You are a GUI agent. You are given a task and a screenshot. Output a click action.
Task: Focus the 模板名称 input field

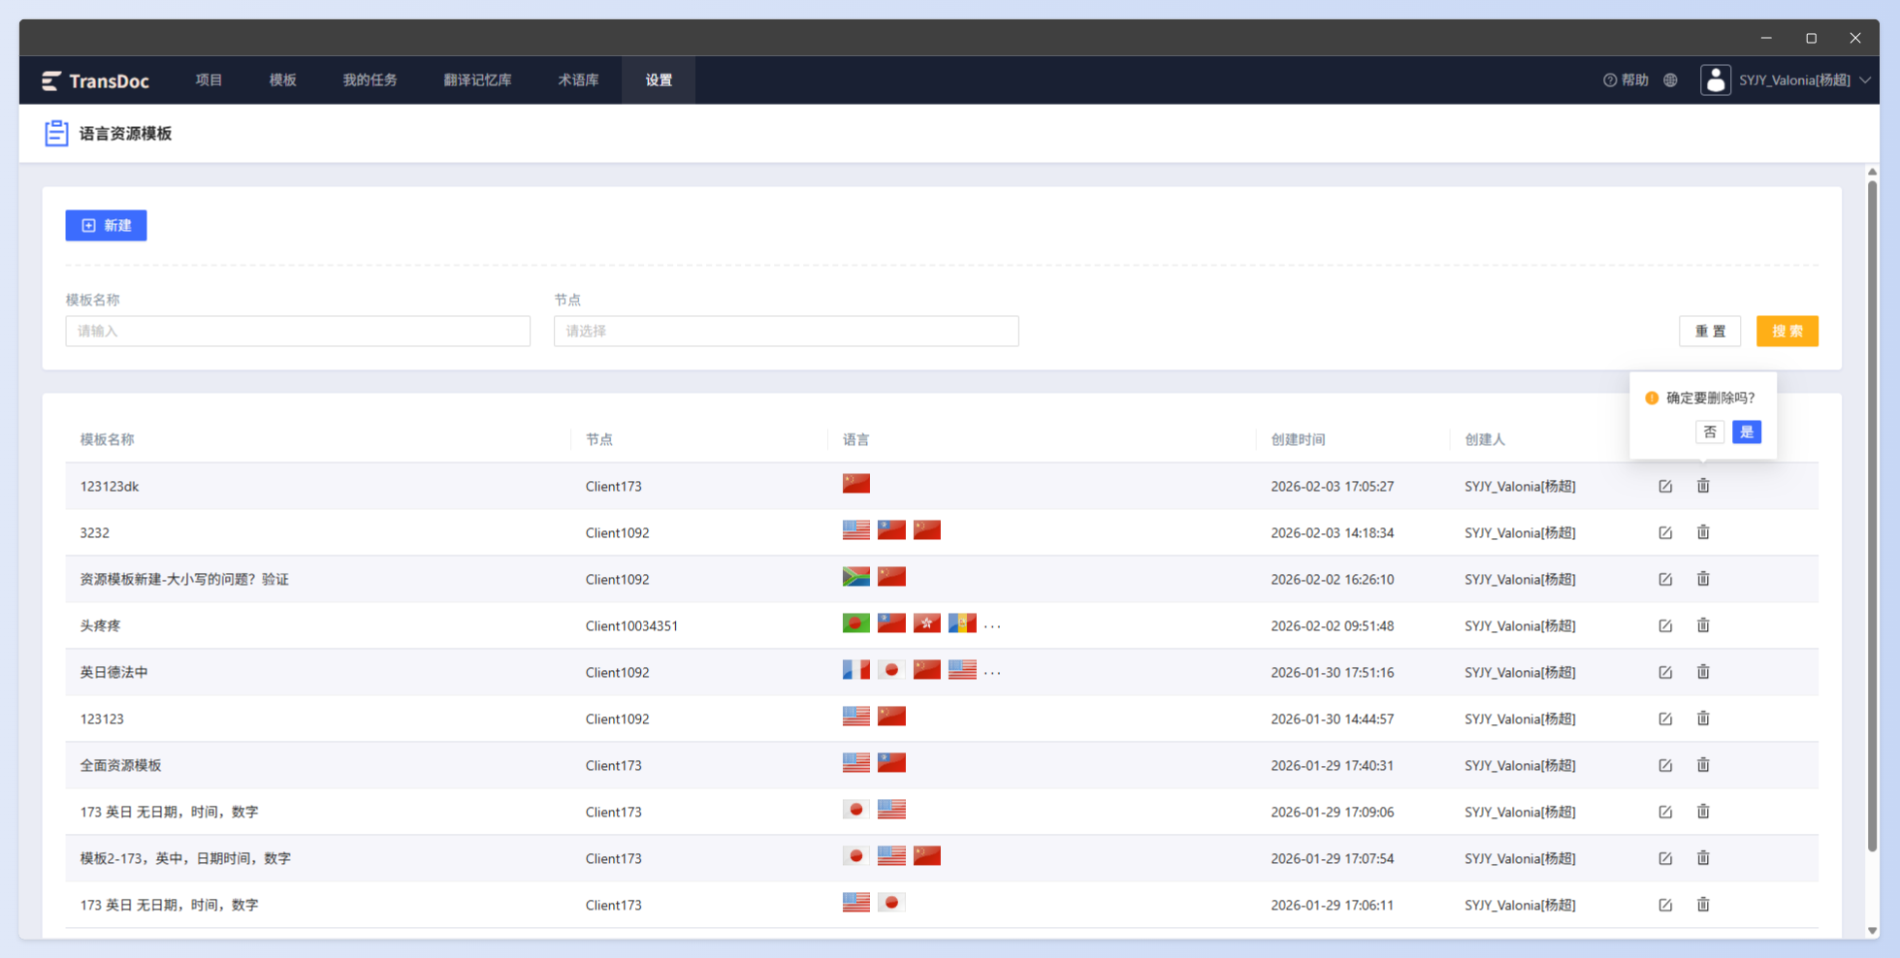pyautogui.click(x=298, y=331)
